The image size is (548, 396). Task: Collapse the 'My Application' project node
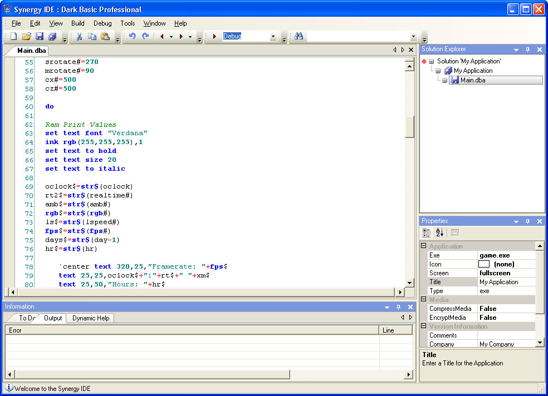click(x=438, y=71)
